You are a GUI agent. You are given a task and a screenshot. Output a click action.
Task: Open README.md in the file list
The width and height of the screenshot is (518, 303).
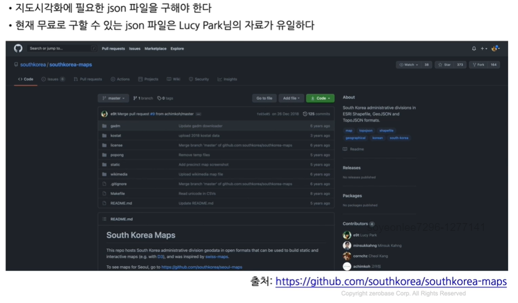pyautogui.click(x=121, y=203)
